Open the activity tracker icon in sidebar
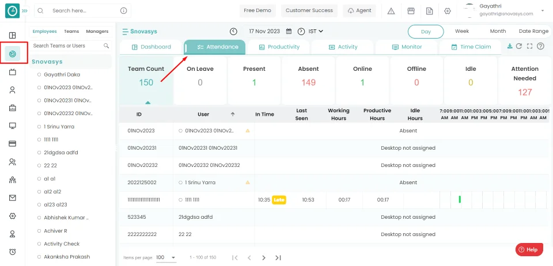This screenshot has height=266, width=553. (x=12, y=54)
